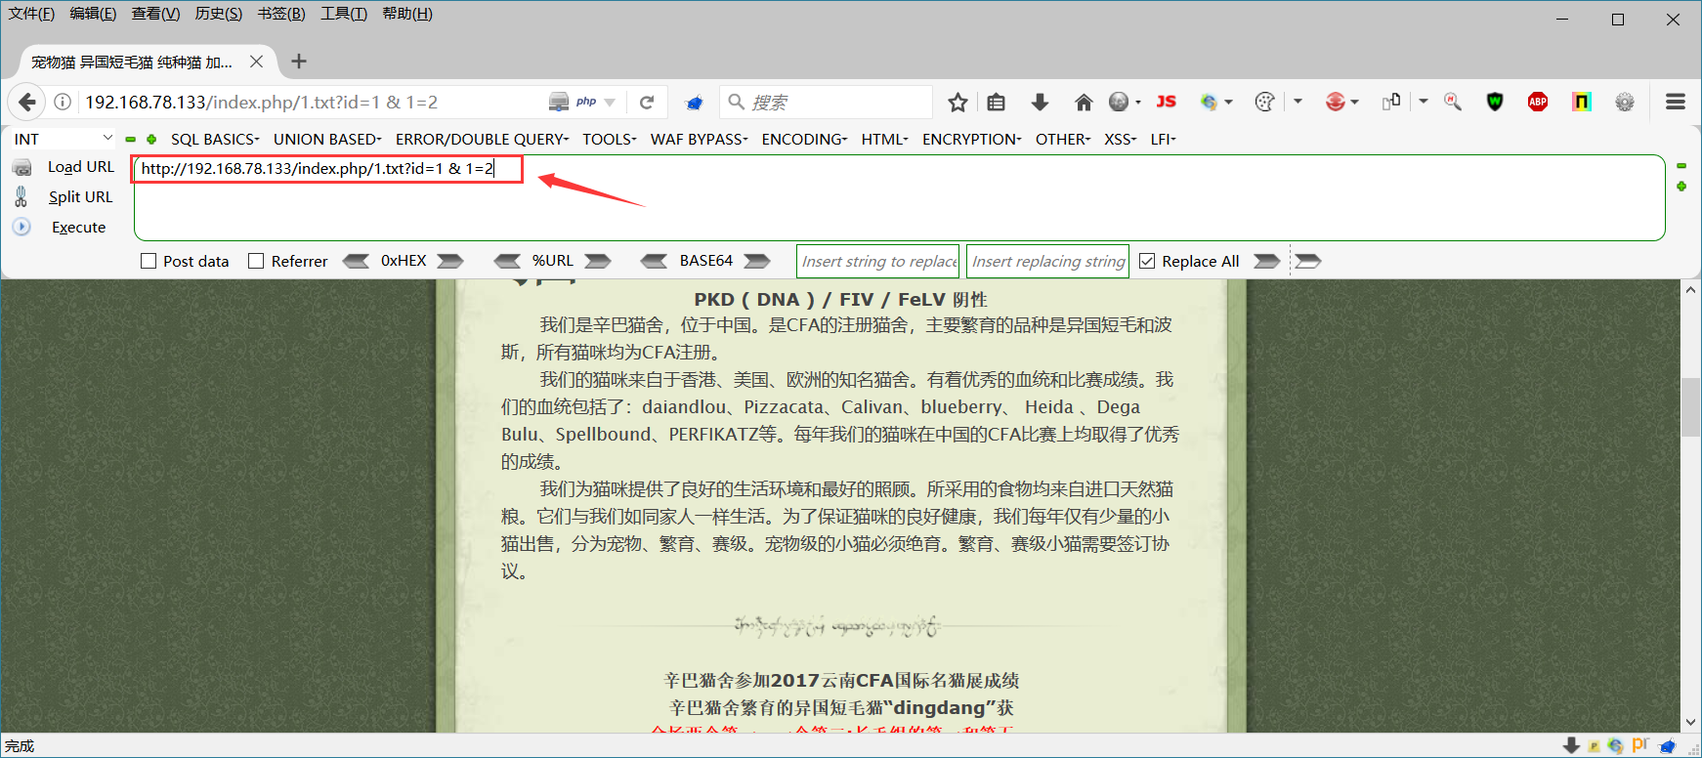Click the HackBar green plus icon

tap(151, 140)
